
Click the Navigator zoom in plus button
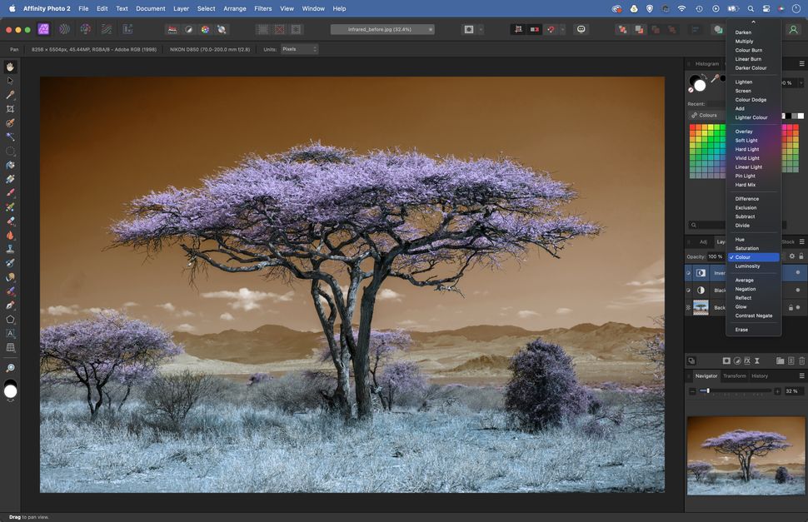pos(778,391)
